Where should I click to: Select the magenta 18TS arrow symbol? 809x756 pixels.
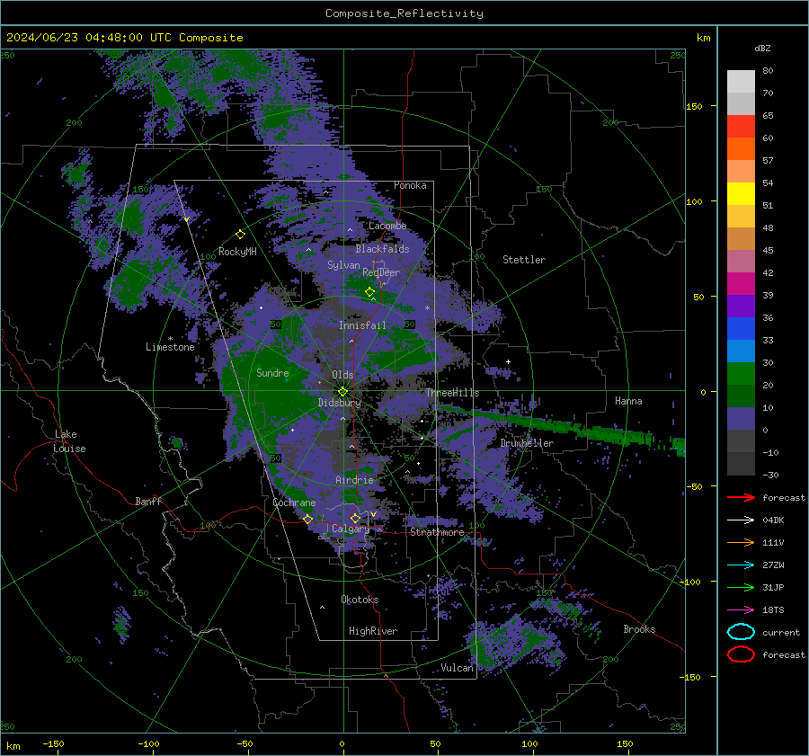741,610
